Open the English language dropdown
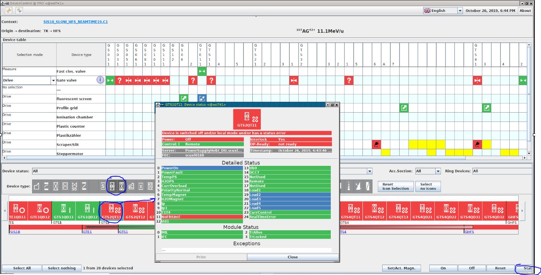Screen dimensions: 541x275 click(x=442, y=11)
